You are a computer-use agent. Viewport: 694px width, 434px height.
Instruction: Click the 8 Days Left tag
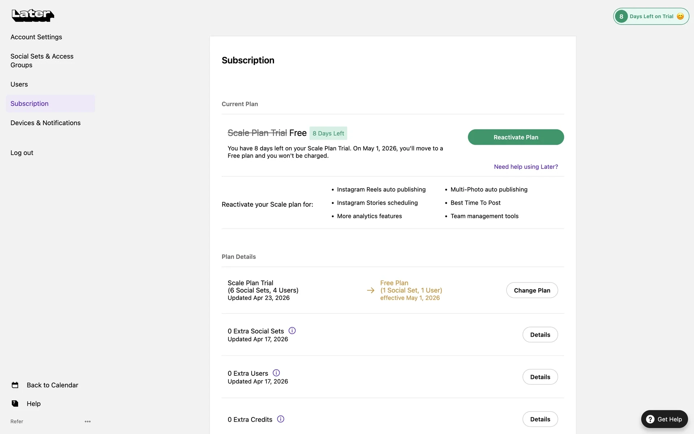tap(328, 133)
